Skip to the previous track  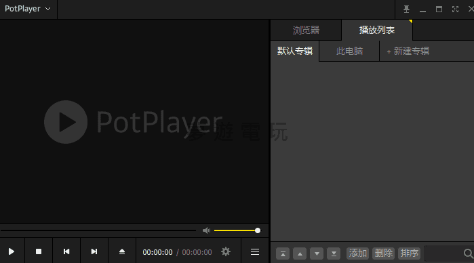tap(66, 251)
